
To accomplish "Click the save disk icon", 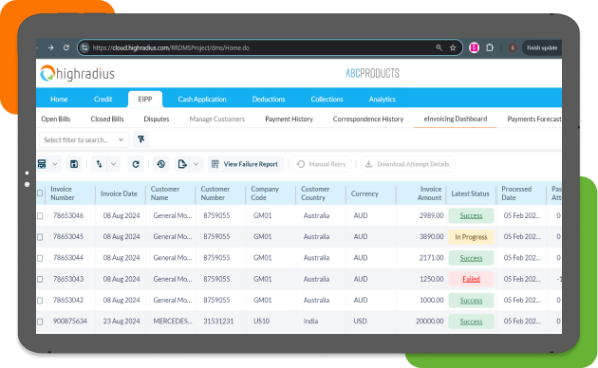I will tap(74, 164).
